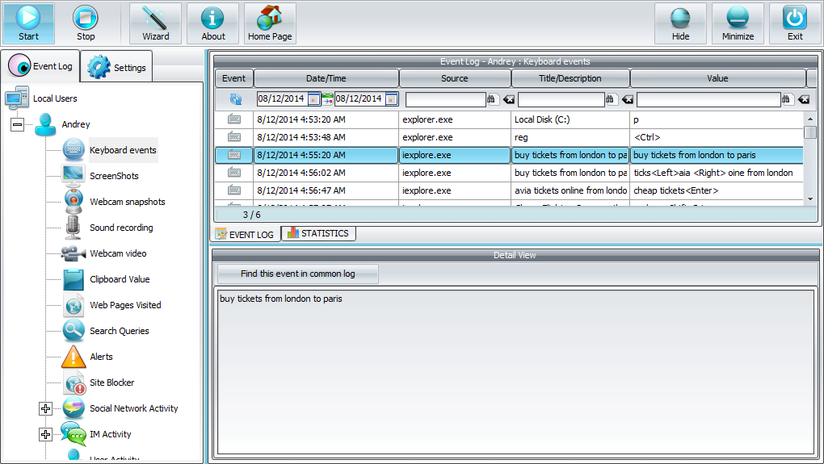
Task: Switch to the Event Log tab
Action: pos(40,66)
